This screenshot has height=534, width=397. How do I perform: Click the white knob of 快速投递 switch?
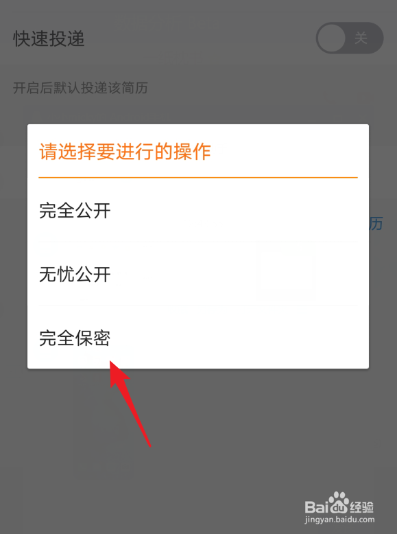tap(331, 38)
